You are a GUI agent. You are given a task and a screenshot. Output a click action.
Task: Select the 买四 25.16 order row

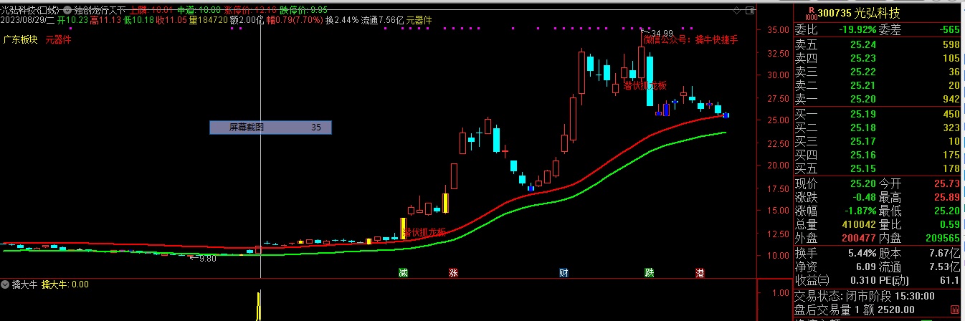(878, 155)
